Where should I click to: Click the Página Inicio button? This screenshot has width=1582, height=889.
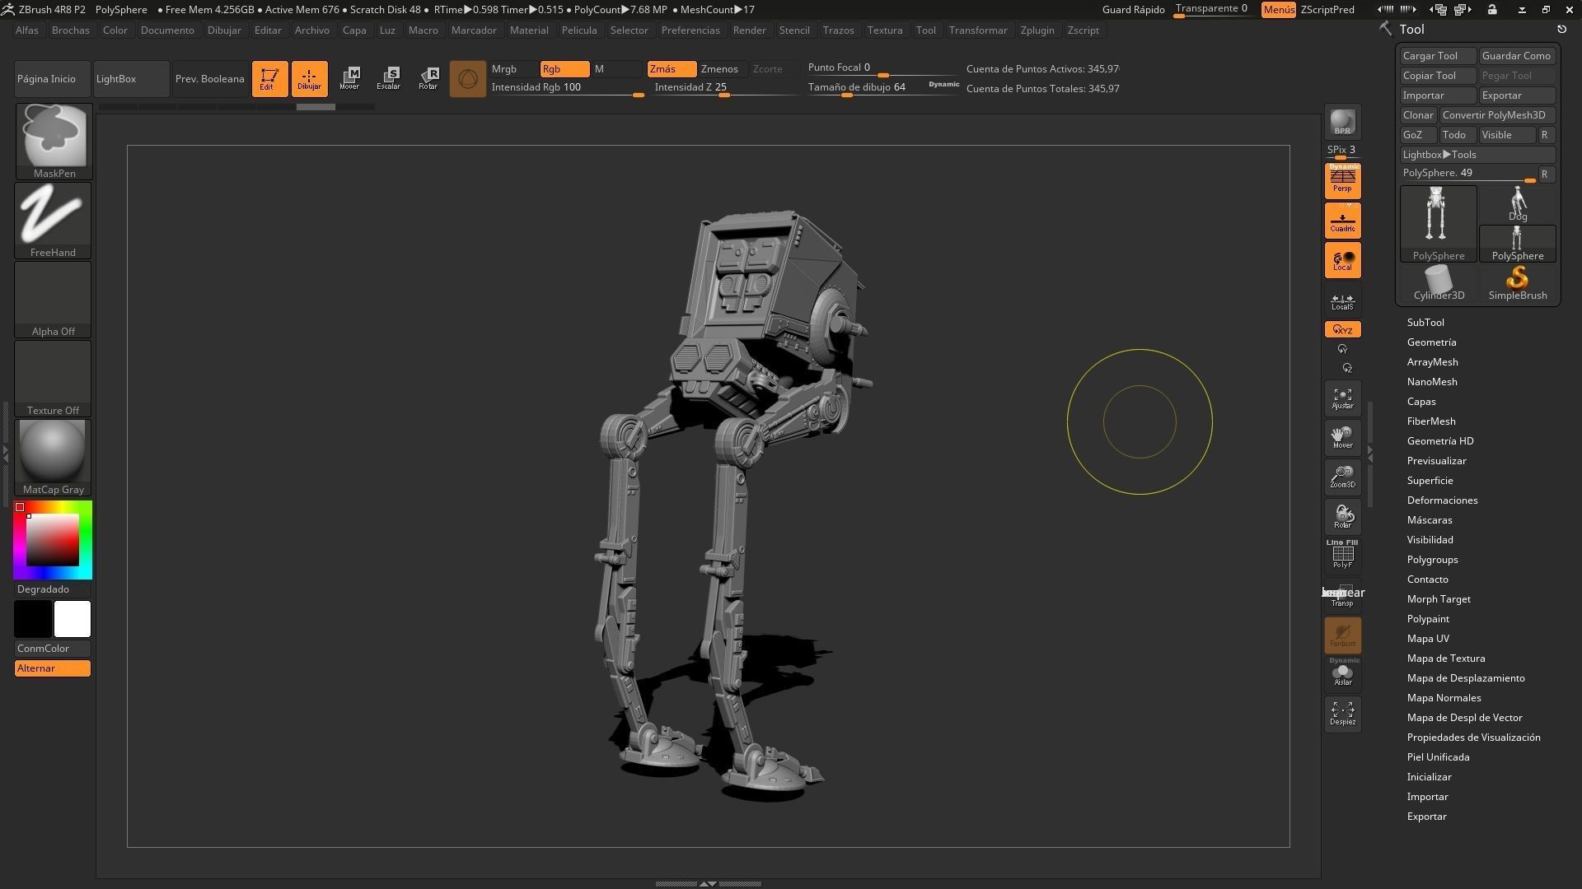click(53, 79)
